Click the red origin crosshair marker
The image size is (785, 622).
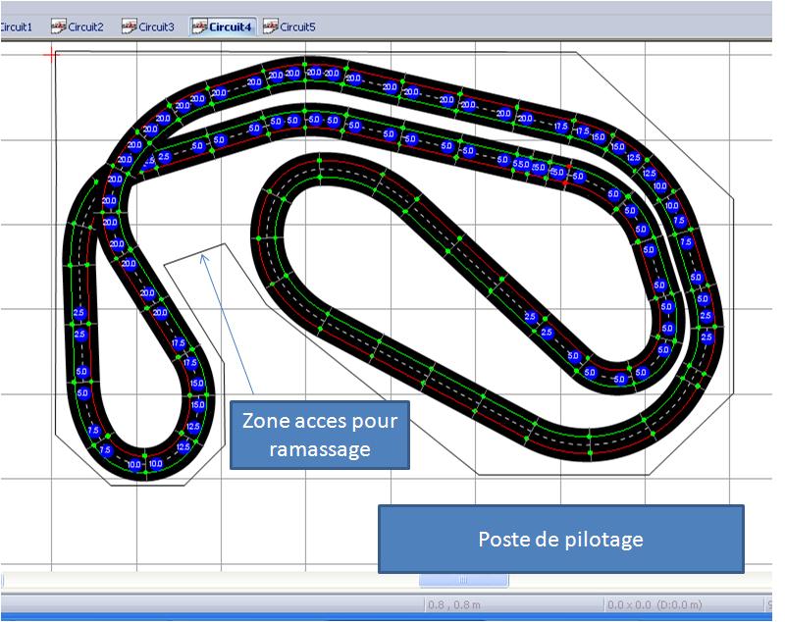tap(51, 55)
